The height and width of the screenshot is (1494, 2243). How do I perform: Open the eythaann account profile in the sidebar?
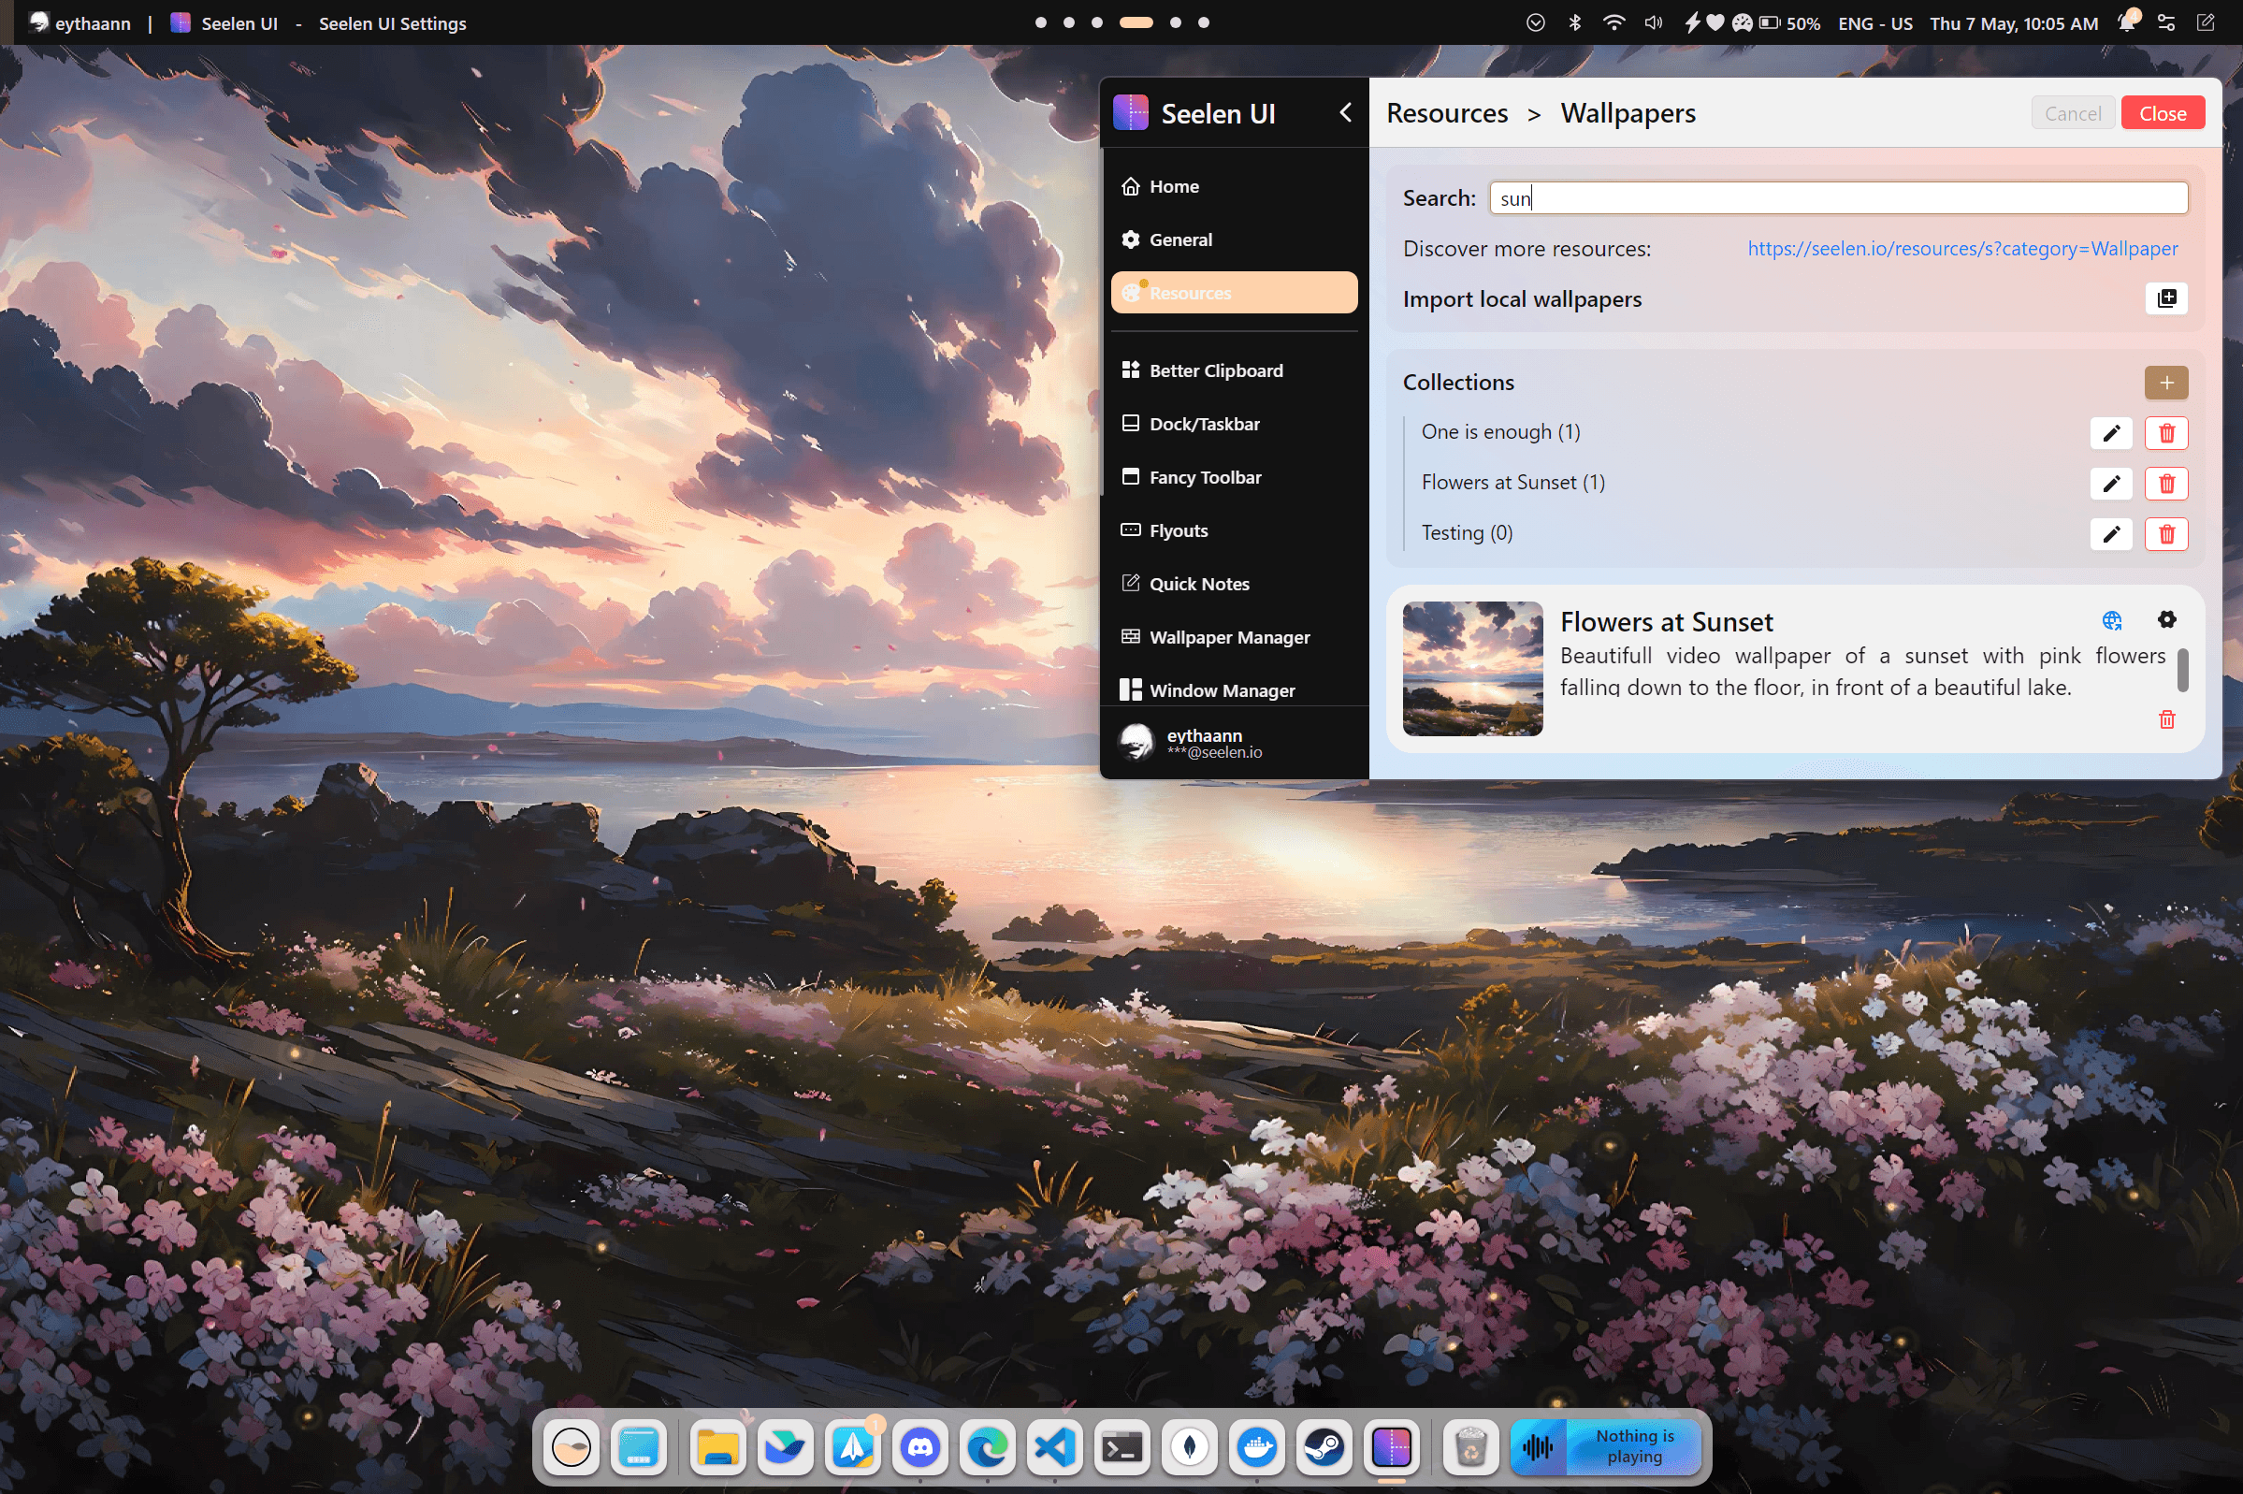(1234, 742)
